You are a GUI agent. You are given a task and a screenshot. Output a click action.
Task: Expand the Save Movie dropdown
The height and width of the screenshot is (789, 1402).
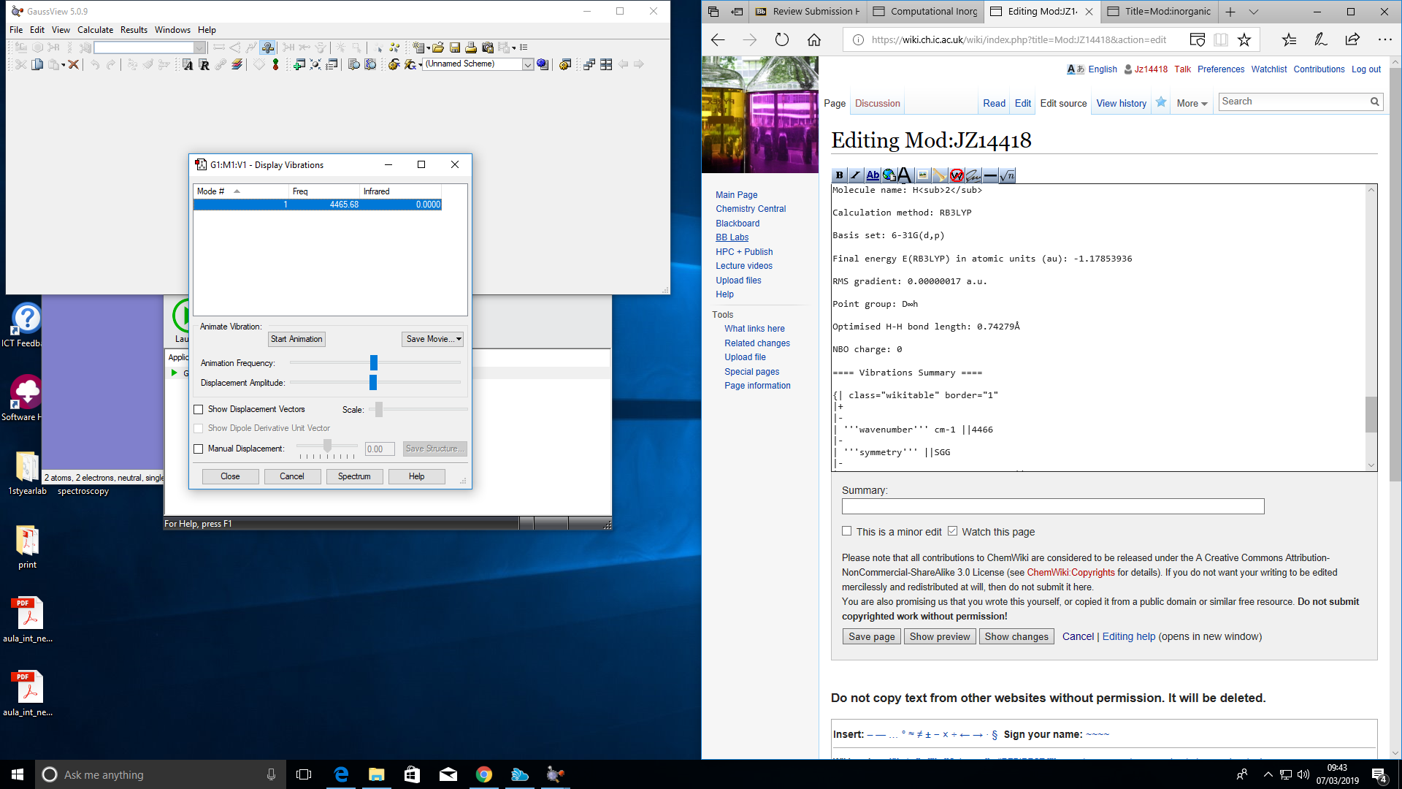[x=459, y=339]
